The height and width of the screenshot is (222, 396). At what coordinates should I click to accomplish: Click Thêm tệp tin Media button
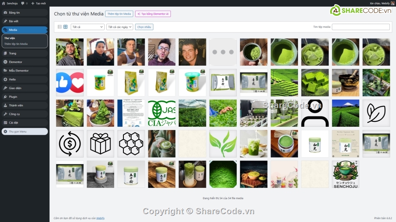click(x=119, y=14)
